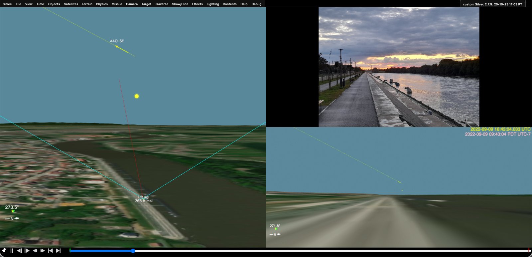
Task: Click the yellow sun marker in the sky
Action: click(137, 96)
